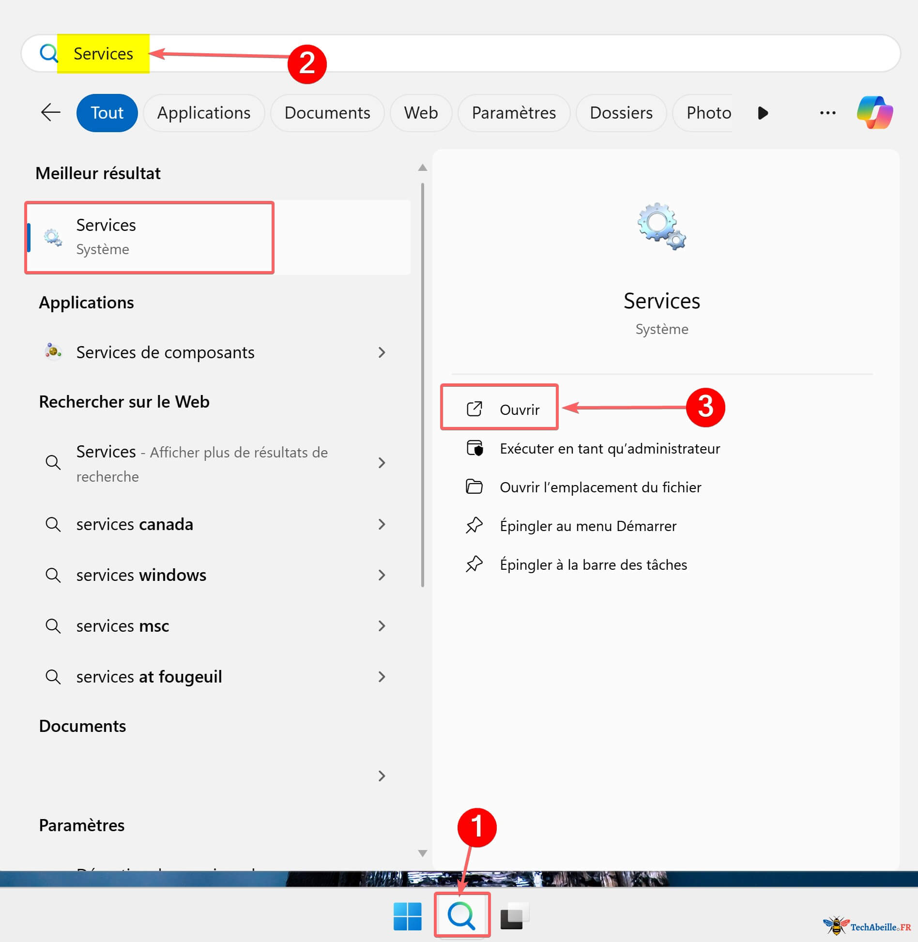Image resolution: width=918 pixels, height=942 pixels.
Task: Click the large Services gears icon
Action: click(661, 226)
